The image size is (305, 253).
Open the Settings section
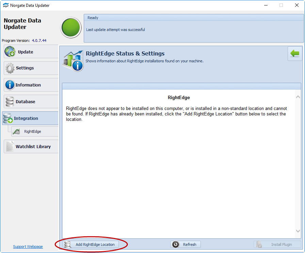tap(31, 68)
